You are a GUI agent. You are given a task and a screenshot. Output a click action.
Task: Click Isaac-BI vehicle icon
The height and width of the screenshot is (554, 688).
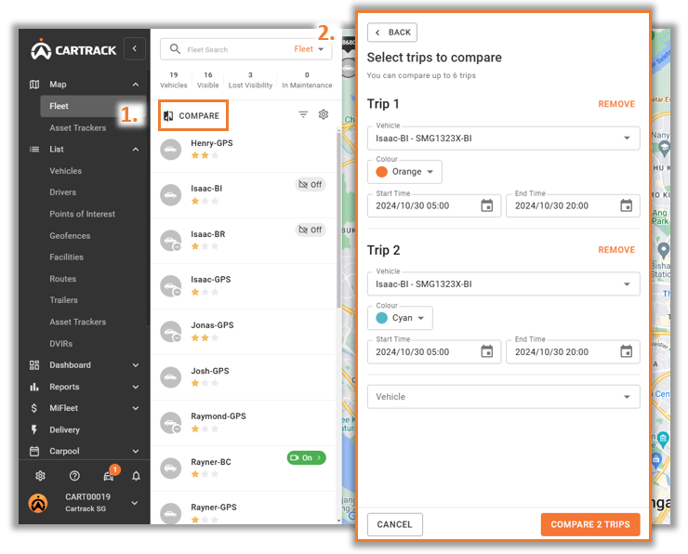point(171,195)
